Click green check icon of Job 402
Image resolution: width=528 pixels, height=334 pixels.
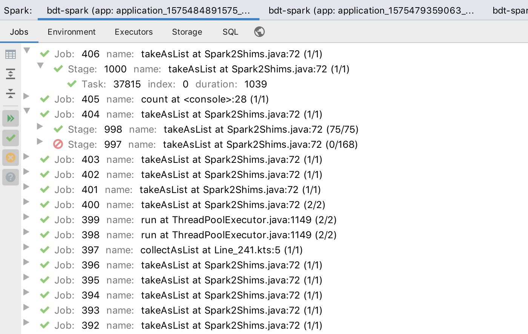(45, 174)
